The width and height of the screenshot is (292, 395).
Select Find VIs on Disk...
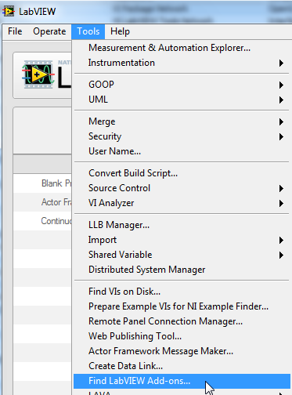coord(182,292)
